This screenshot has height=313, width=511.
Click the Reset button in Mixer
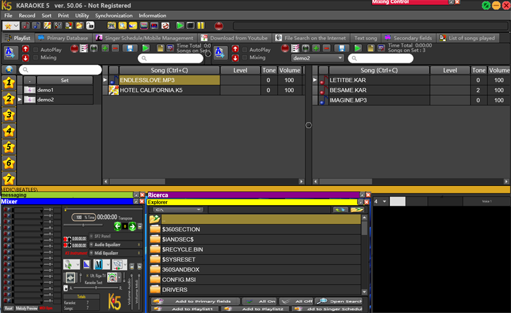tap(8, 308)
